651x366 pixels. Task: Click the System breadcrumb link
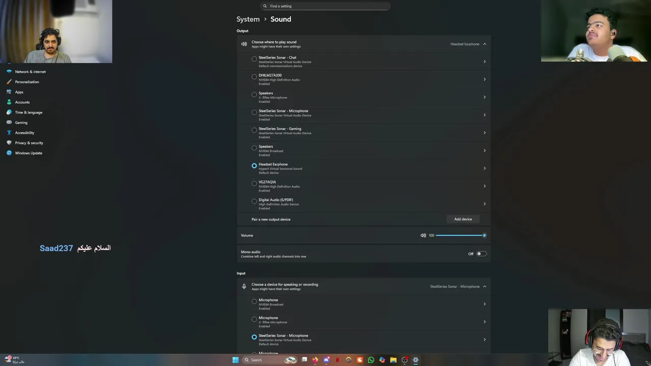click(248, 19)
